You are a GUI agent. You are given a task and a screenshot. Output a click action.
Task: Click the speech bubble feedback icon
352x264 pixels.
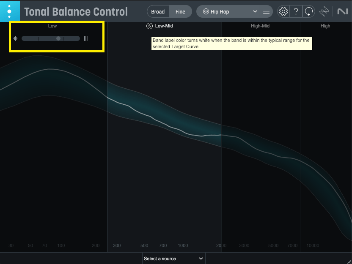click(309, 11)
